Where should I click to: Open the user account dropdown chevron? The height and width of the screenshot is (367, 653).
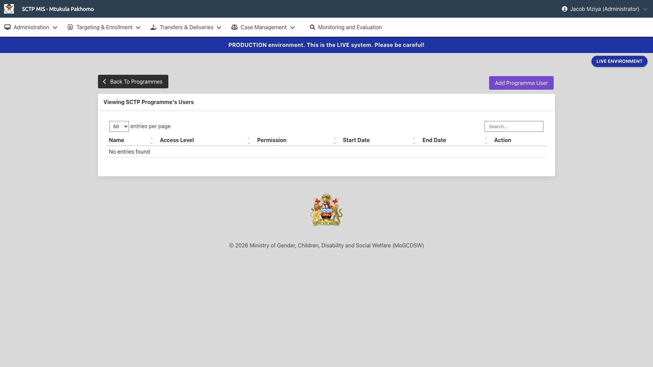pos(645,9)
